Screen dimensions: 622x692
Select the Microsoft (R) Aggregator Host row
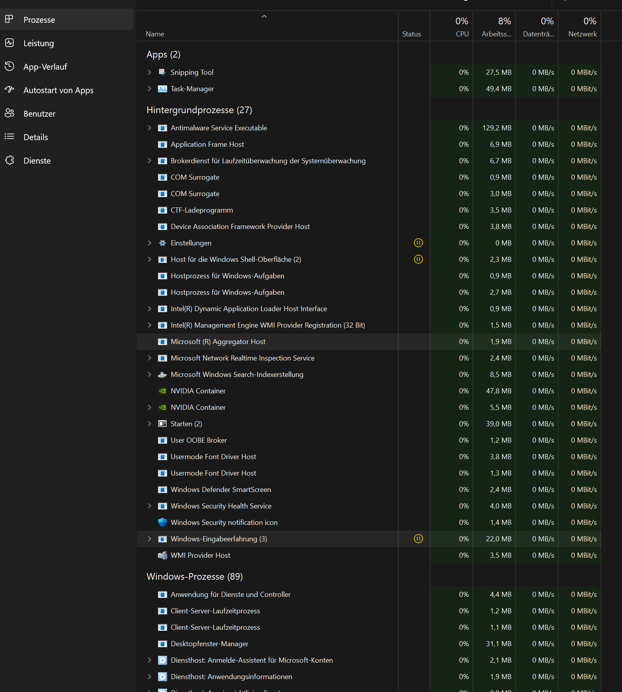(x=369, y=342)
